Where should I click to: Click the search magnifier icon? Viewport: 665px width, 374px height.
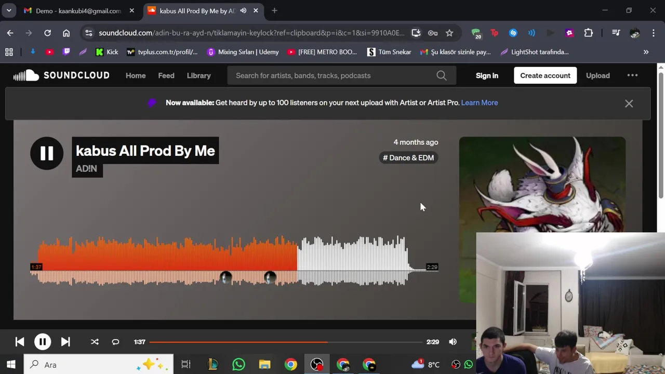442,75
